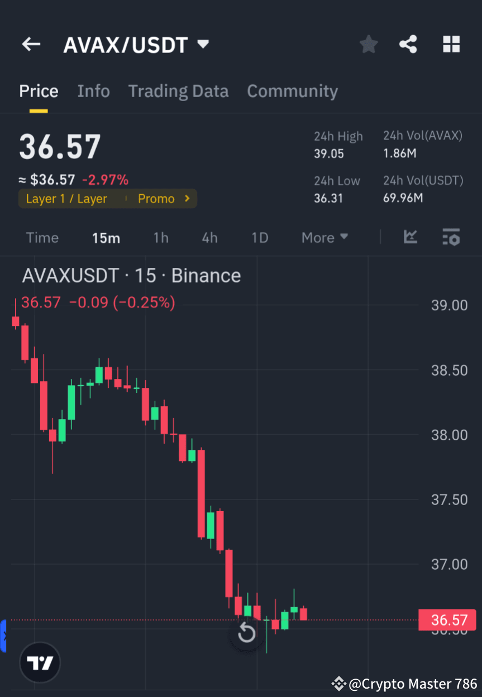Select the 4h interval
The width and height of the screenshot is (482, 697).
(x=209, y=237)
